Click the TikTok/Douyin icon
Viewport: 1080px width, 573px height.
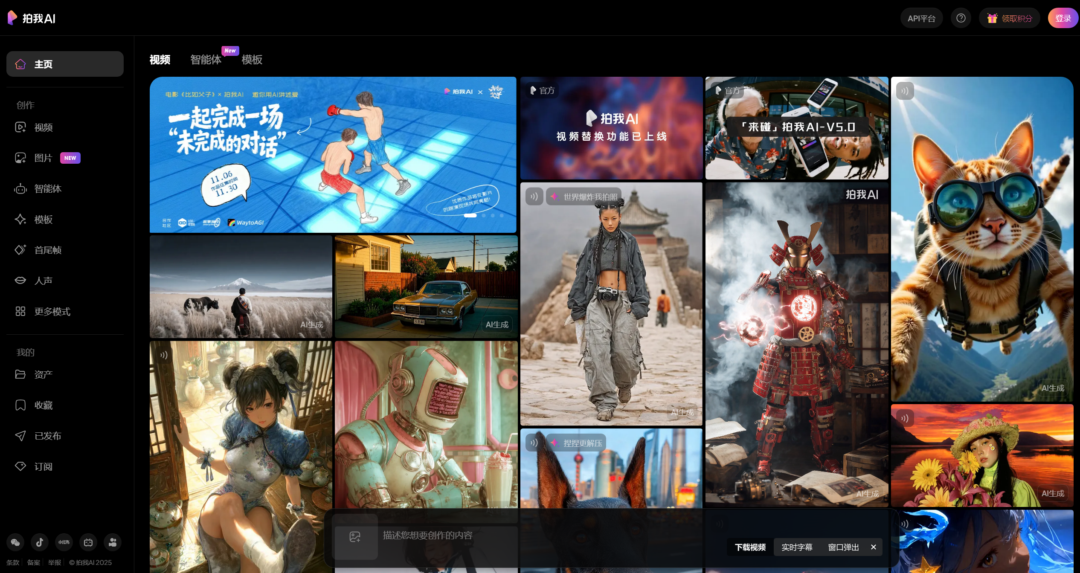click(x=40, y=542)
